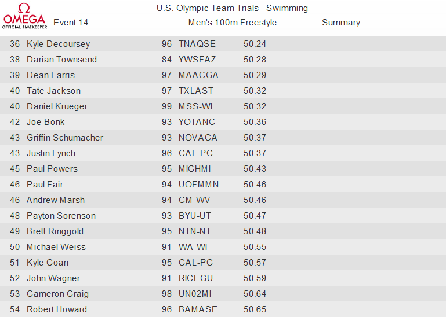Select Griffin Schumacher's name
This screenshot has height=317, width=446.
pyautogui.click(x=65, y=137)
